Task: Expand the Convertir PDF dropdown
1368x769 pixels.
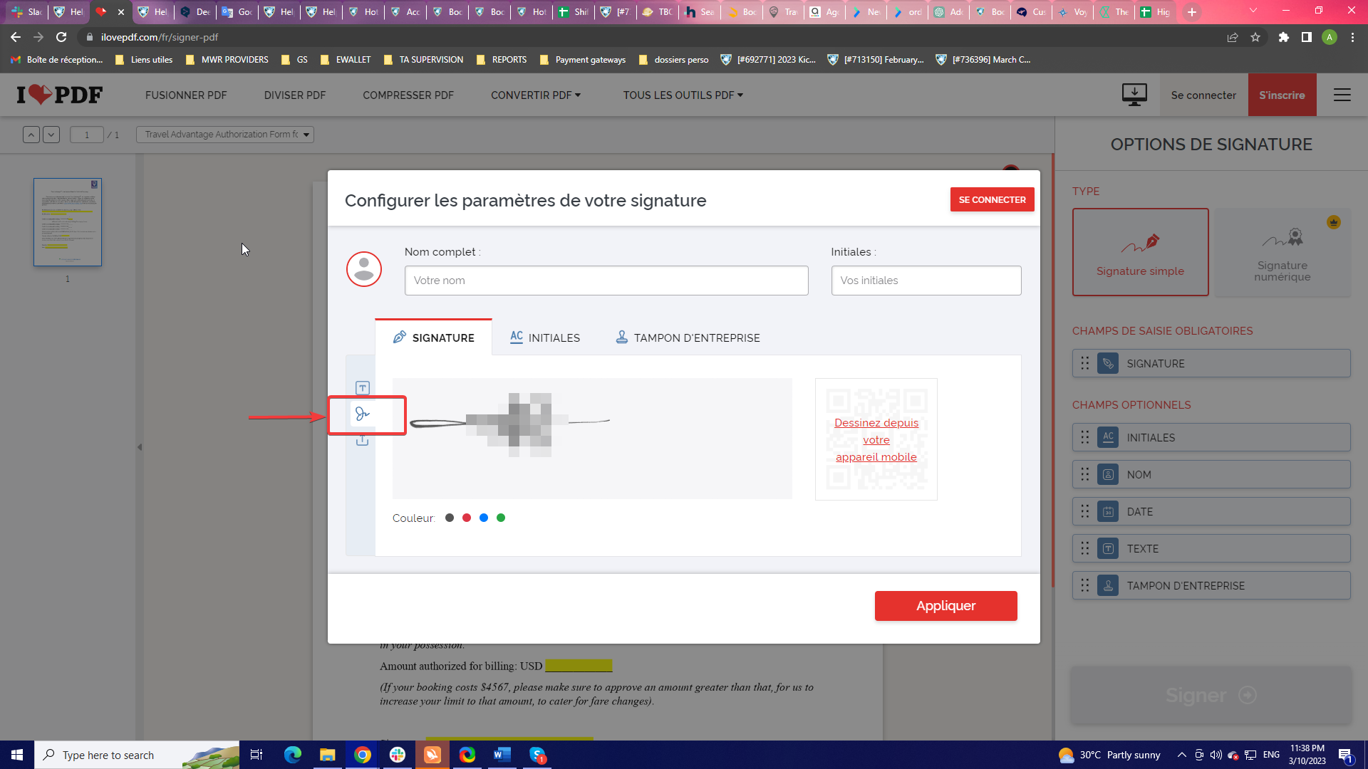Action: coord(535,95)
